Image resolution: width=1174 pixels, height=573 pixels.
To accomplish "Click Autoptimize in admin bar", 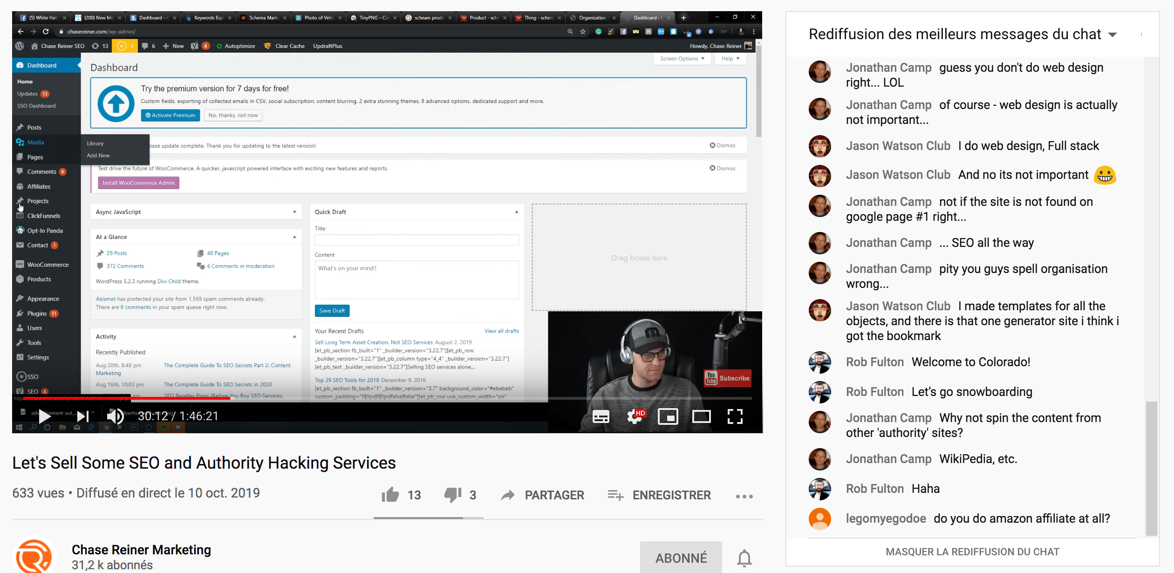I will coord(236,46).
